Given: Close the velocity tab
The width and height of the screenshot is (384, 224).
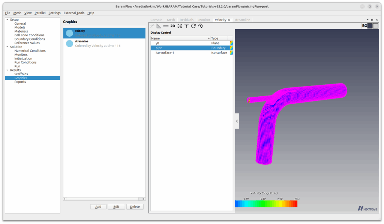Looking at the screenshot, I should [229, 20].
